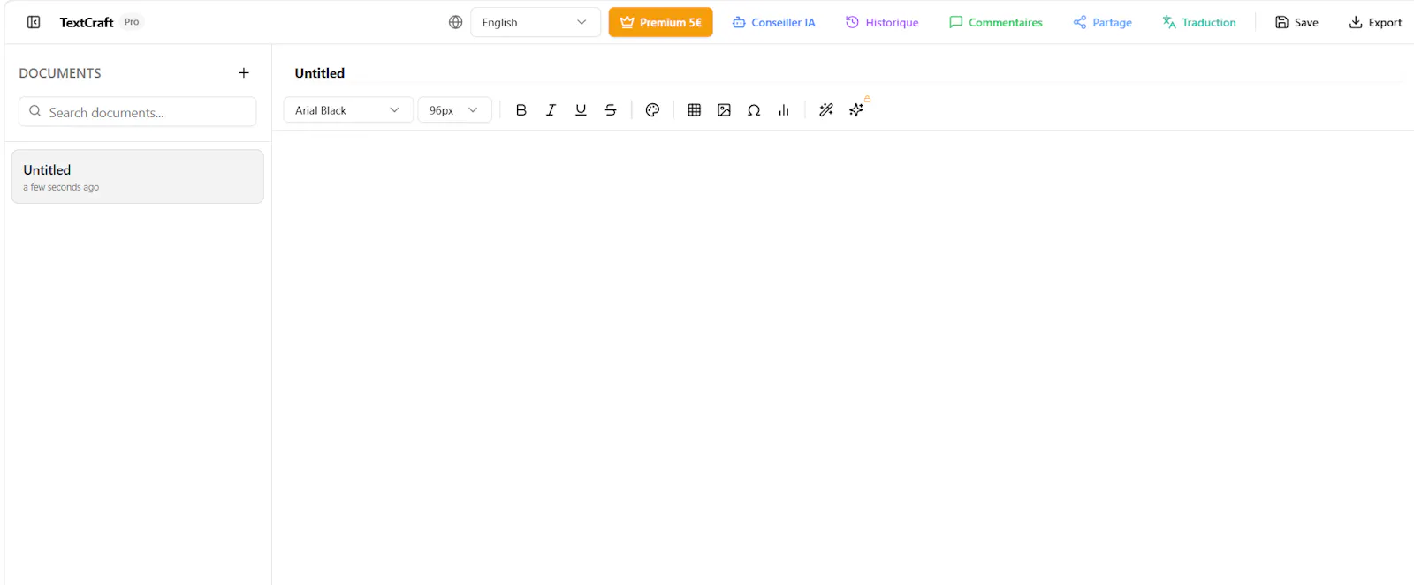Export the document
Viewport: 1414px width, 585px height.
point(1375,22)
